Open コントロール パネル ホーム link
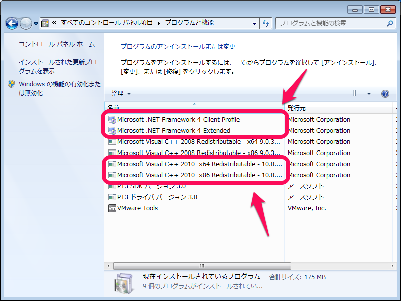The height and width of the screenshot is (301, 401). [57, 44]
